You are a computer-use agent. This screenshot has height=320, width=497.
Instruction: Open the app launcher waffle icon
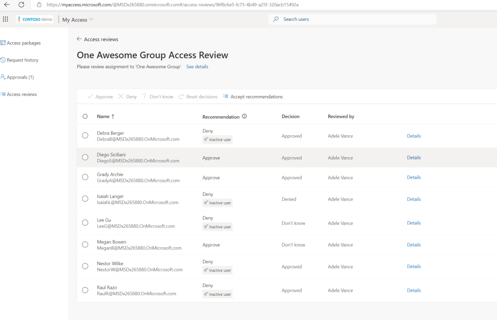(x=5, y=19)
